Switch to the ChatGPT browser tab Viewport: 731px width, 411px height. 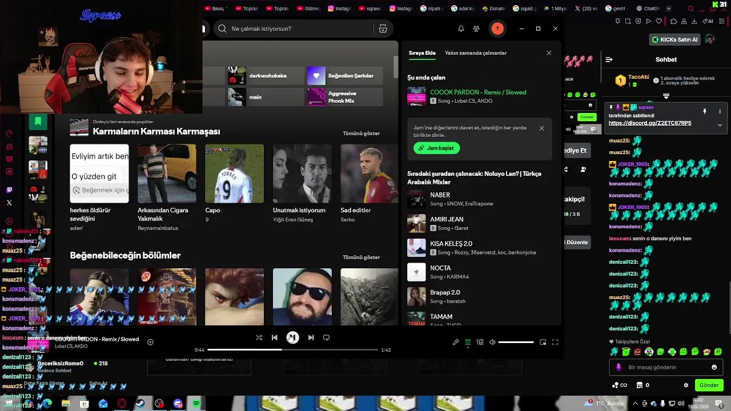(x=648, y=9)
